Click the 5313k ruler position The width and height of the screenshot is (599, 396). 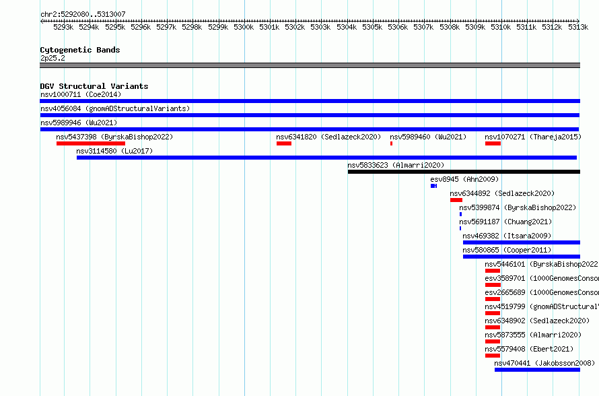click(x=578, y=27)
